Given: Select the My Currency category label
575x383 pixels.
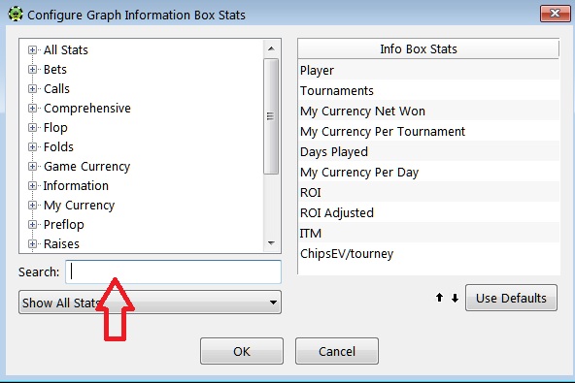Looking at the screenshot, I should pyautogui.click(x=80, y=205).
